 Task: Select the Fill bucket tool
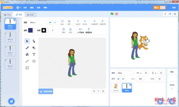pos(27,55)
